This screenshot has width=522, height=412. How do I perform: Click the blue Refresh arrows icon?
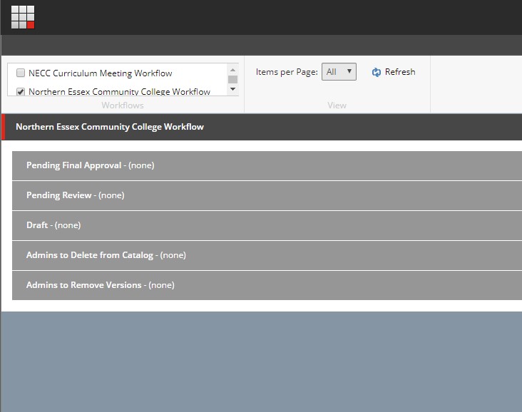(x=377, y=72)
